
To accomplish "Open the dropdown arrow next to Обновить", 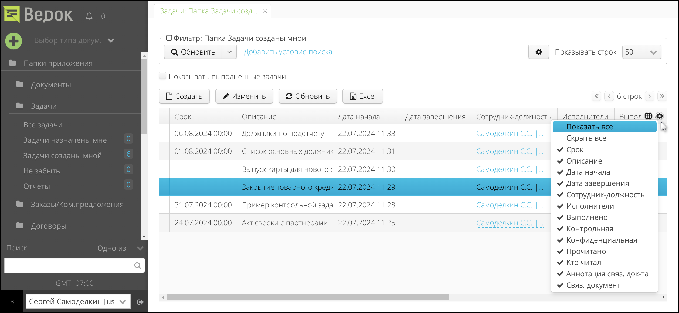I will [x=230, y=52].
